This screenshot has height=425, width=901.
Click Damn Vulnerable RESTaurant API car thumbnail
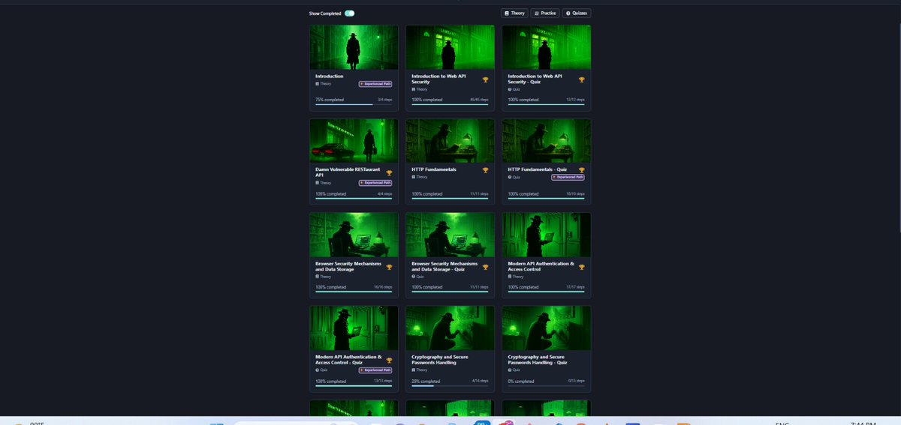(354, 141)
